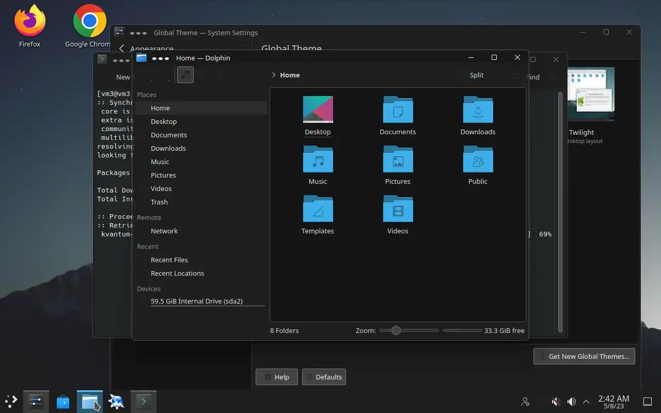Click the Zoom slider handle in status bar

396,330
